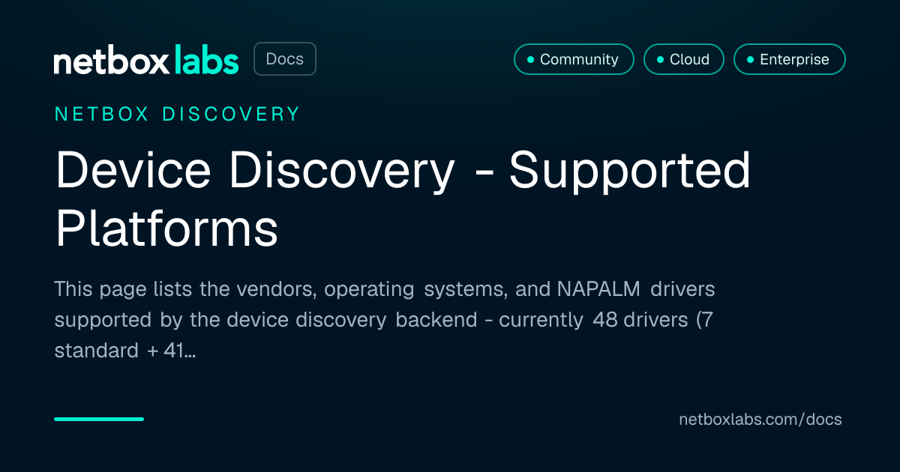The image size is (900, 472).
Task: Click the NETBOX DISCOVERY category label
Action: pyautogui.click(x=178, y=114)
